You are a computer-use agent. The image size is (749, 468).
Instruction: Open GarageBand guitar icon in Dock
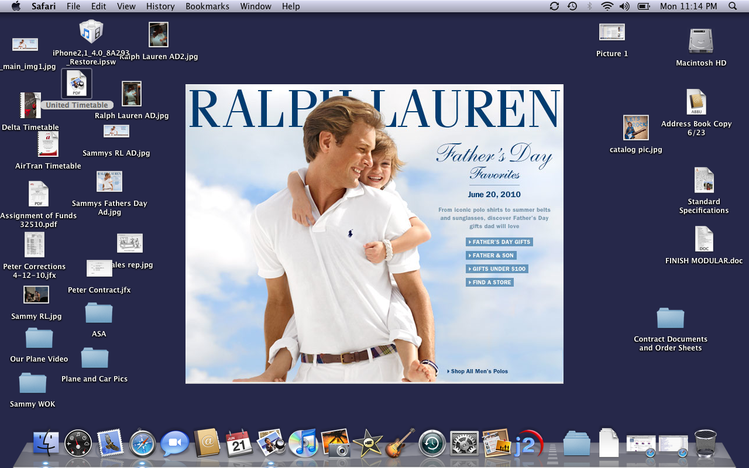[400, 443]
